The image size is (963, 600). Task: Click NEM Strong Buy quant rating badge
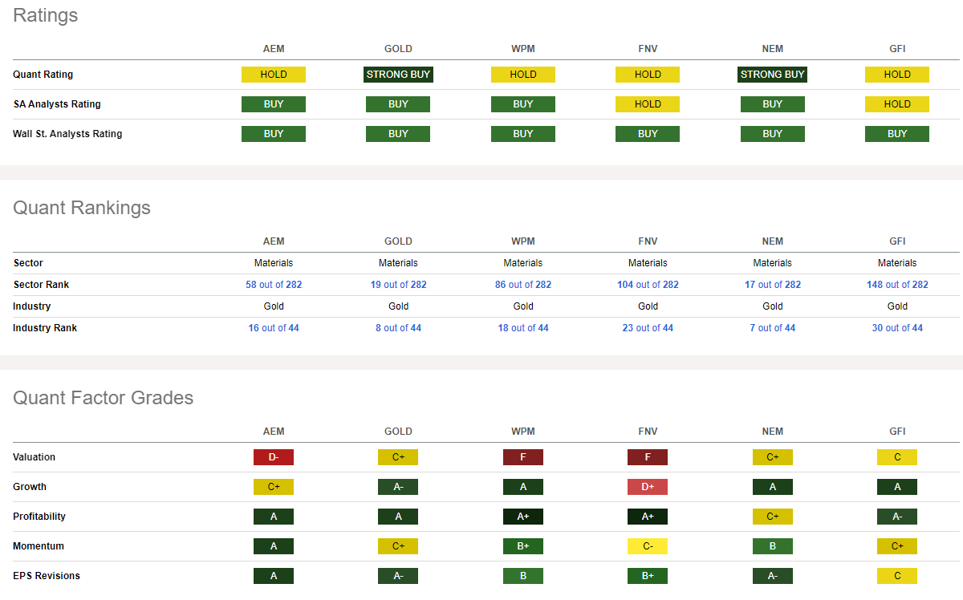[x=773, y=75]
